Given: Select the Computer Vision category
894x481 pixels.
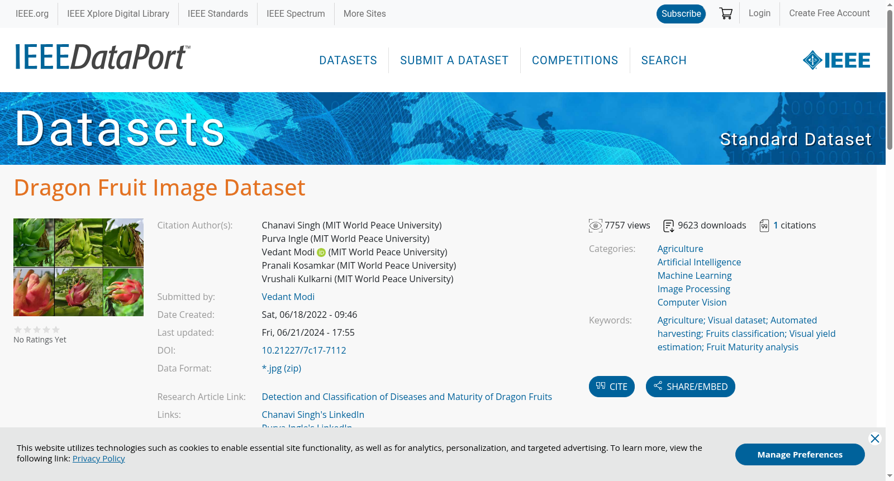Looking at the screenshot, I should 692,303.
